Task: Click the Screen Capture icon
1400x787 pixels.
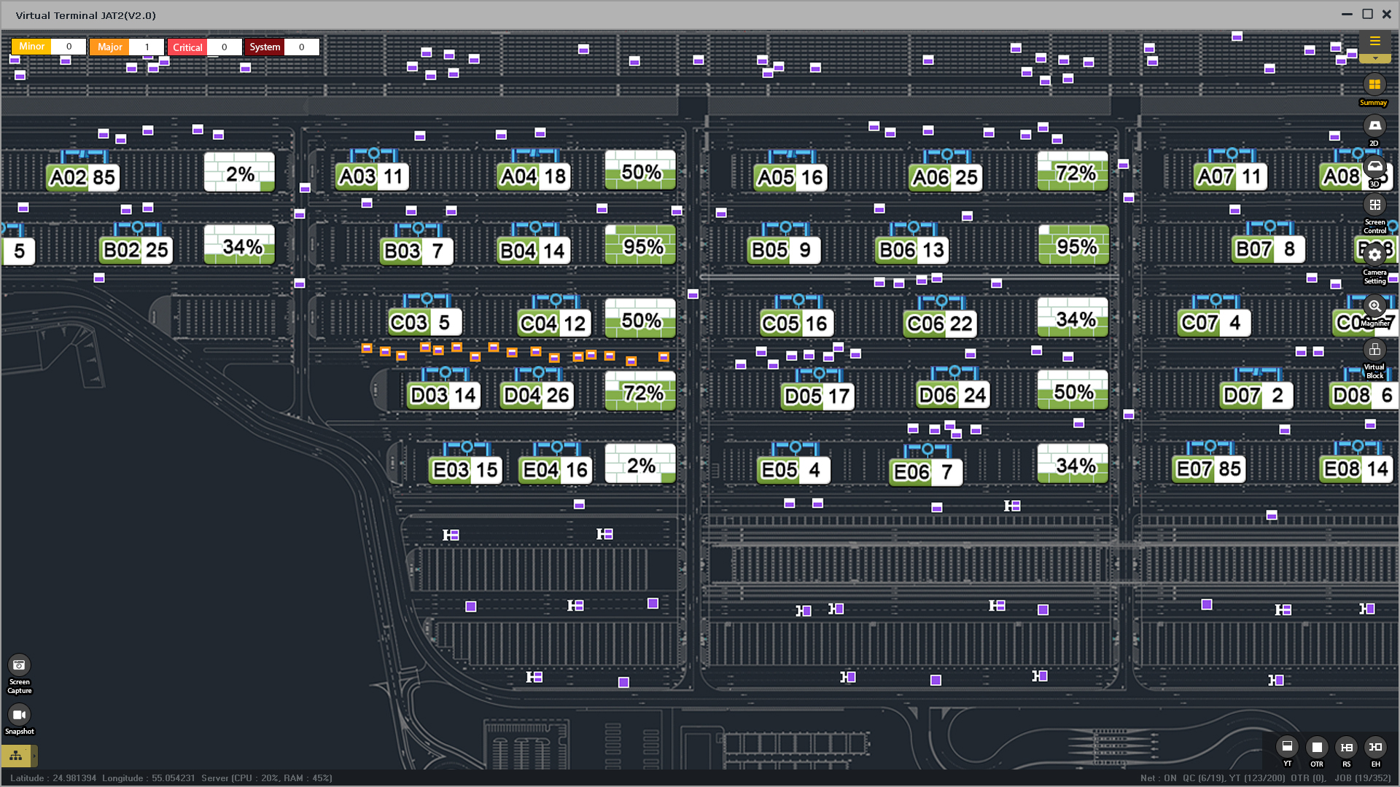Action: [19, 665]
